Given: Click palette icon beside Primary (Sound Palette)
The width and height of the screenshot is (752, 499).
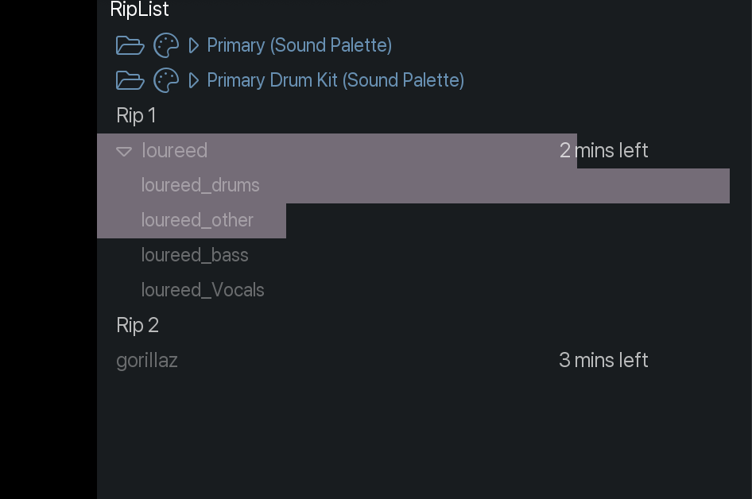Looking at the screenshot, I should [165, 45].
